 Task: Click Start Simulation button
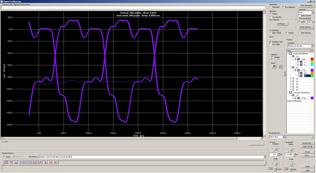coord(306,5)
